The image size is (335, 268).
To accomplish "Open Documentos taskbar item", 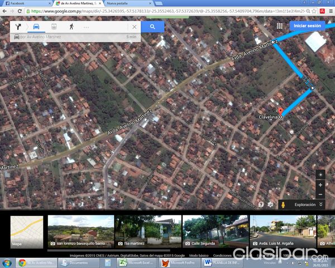I will [x=78, y=262].
